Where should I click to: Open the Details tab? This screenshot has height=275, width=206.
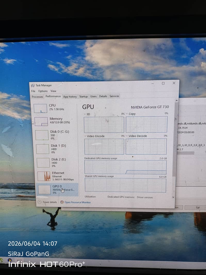(103, 96)
